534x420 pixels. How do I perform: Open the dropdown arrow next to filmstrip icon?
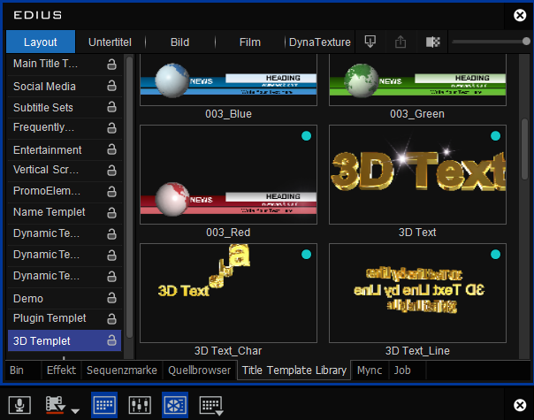point(75,411)
